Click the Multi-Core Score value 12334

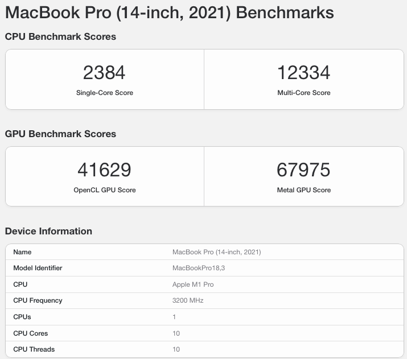(x=304, y=72)
